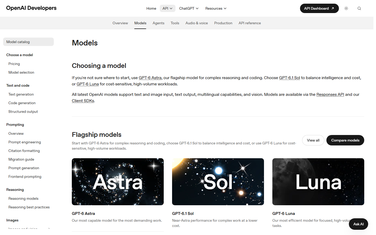The height and width of the screenshot is (235, 376).
Task: Open Prompt generation sidebar link
Action: point(24,168)
